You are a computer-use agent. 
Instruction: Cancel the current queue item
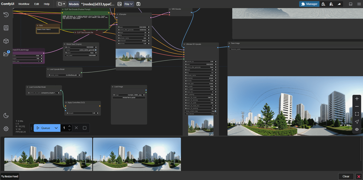[x=76, y=128]
